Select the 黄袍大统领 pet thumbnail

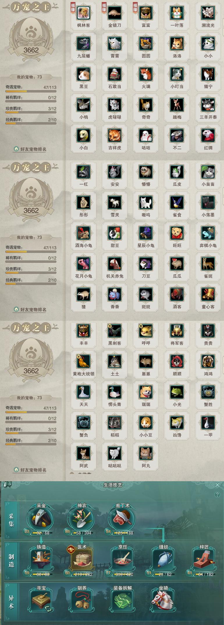coord(83,361)
